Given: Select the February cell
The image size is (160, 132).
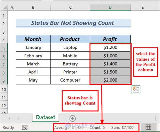Looking at the screenshot, I should click(33, 56).
